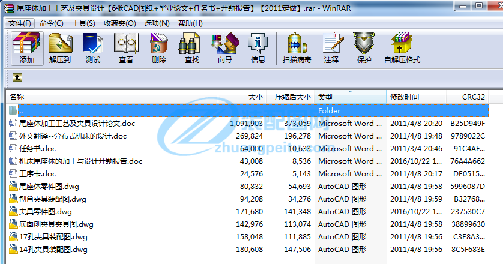Click the Word icon of 尾座体加工工艺及夹具设计论文.doc
503x264 pixels.
click(x=13, y=123)
